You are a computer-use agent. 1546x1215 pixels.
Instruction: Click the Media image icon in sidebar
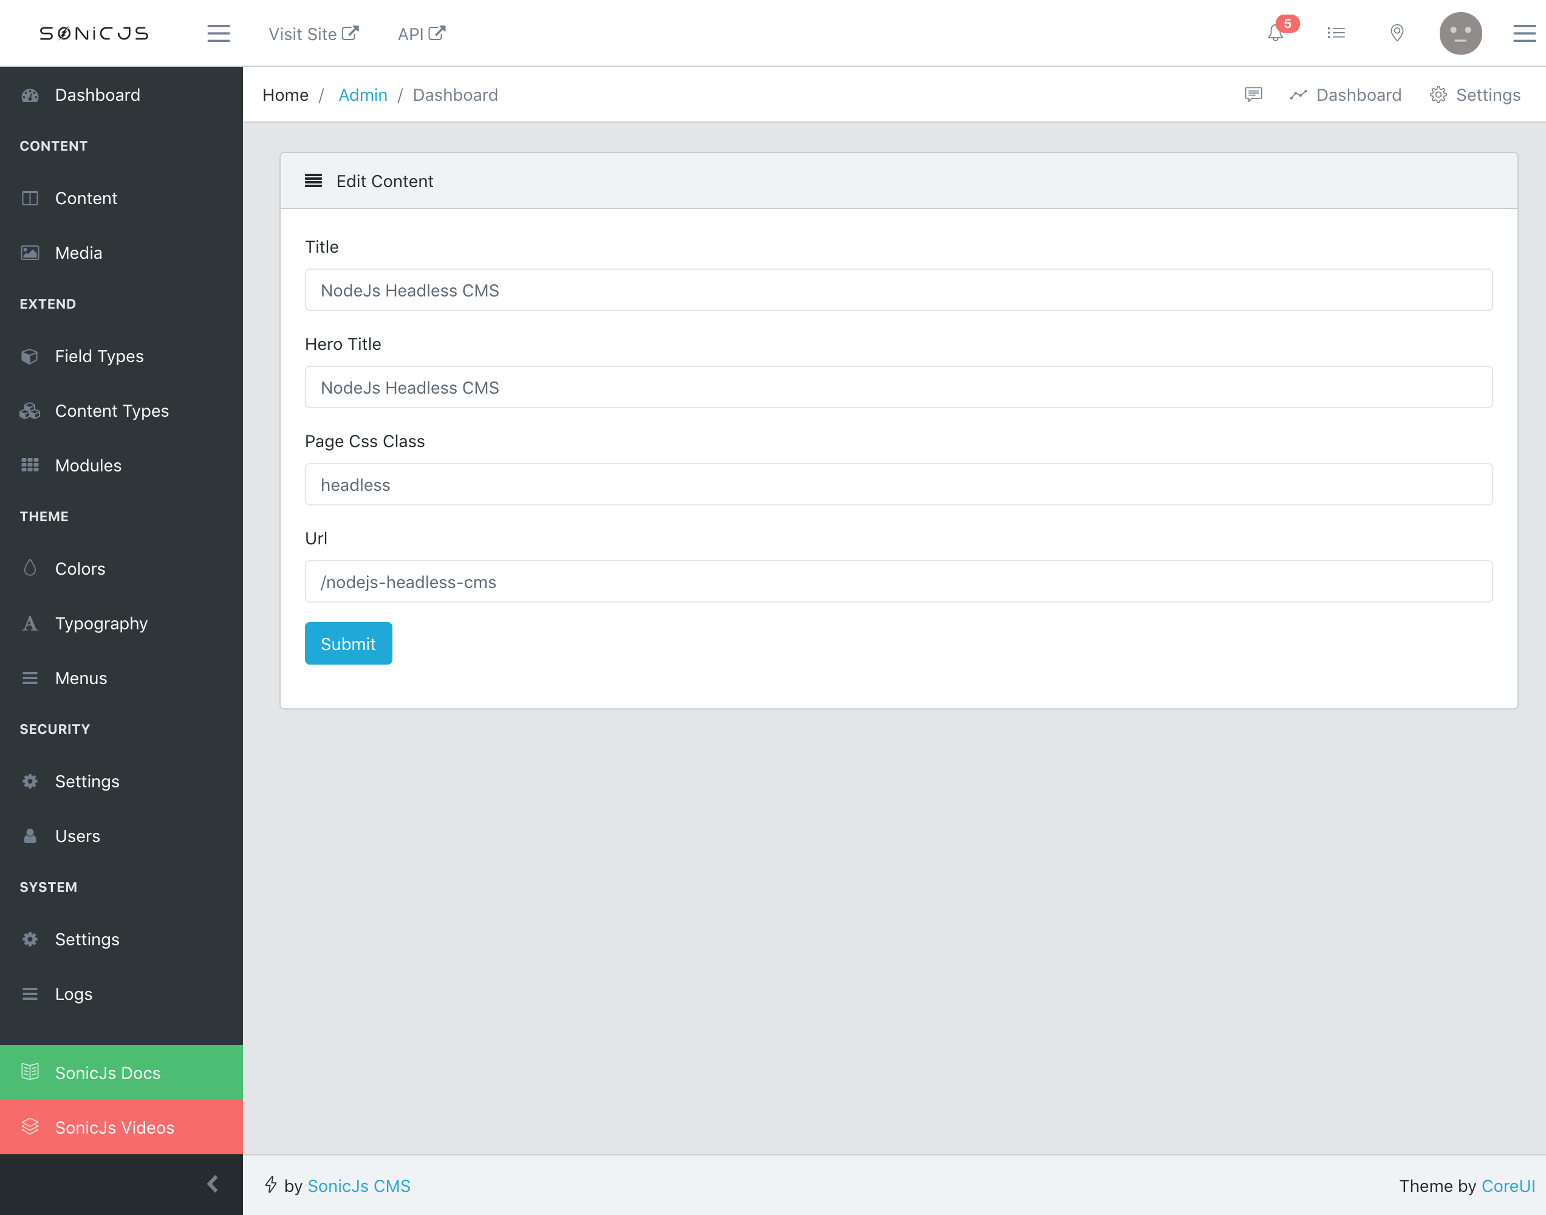30,253
